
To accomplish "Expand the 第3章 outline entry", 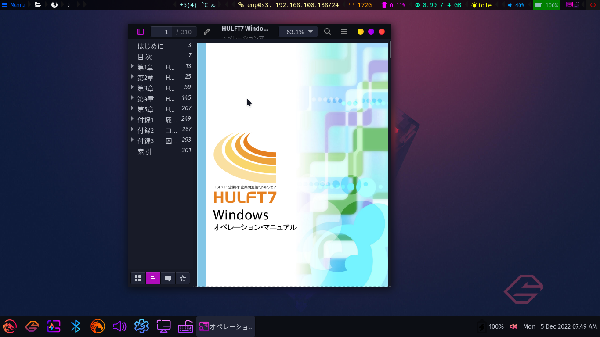I will coord(132,87).
